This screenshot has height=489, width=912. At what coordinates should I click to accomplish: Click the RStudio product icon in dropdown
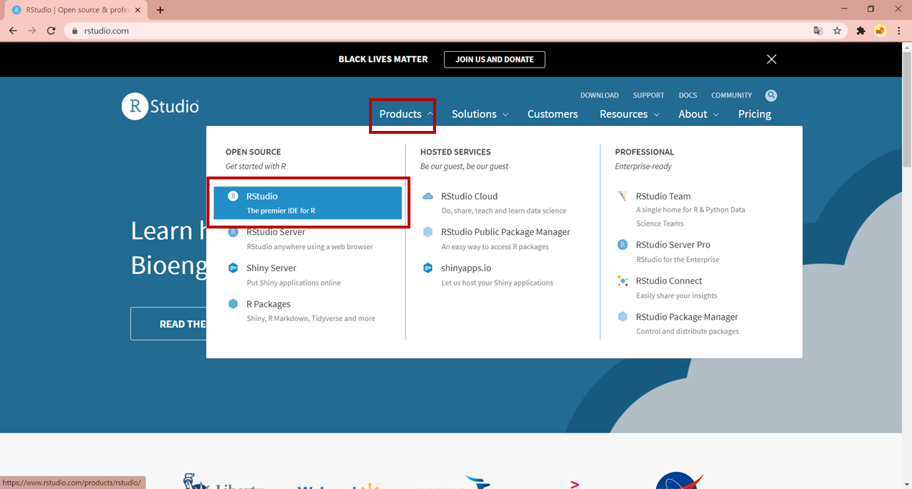(x=233, y=196)
